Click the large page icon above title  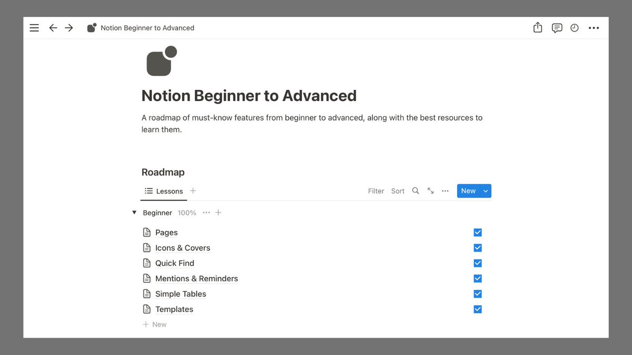161,61
